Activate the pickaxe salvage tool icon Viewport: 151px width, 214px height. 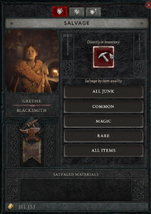[104, 57]
